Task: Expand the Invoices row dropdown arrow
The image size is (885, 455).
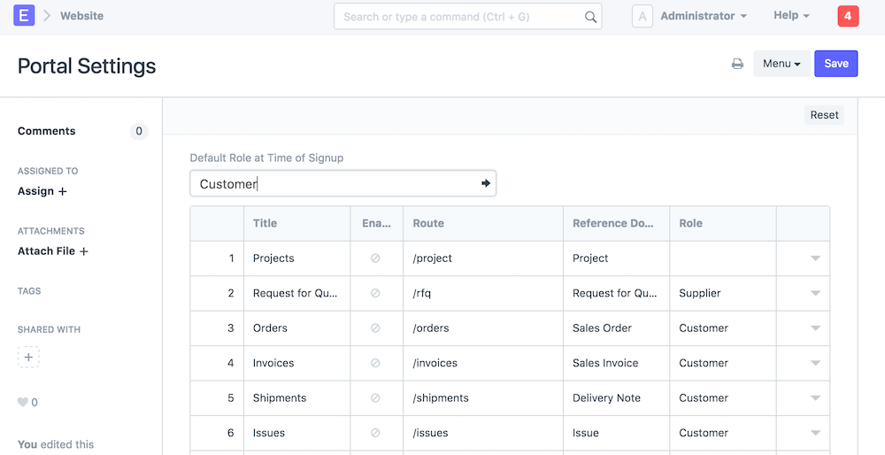Action: coord(815,363)
